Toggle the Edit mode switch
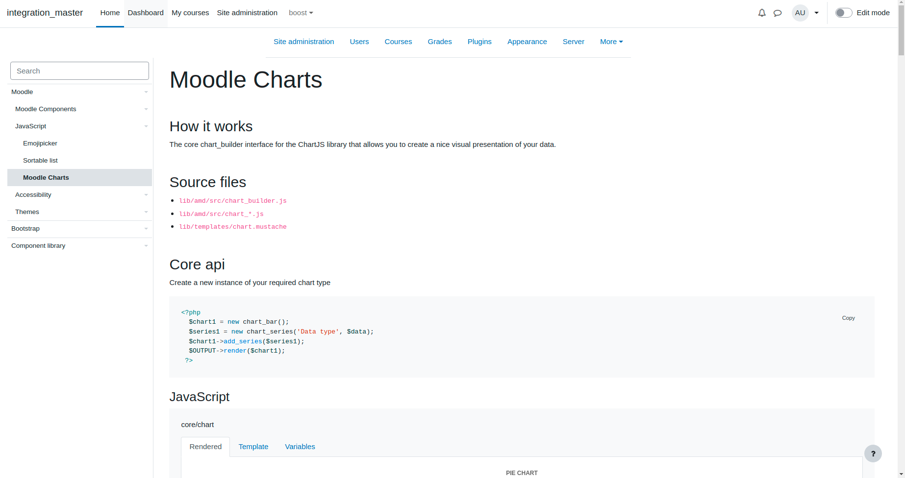 coord(844,13)
